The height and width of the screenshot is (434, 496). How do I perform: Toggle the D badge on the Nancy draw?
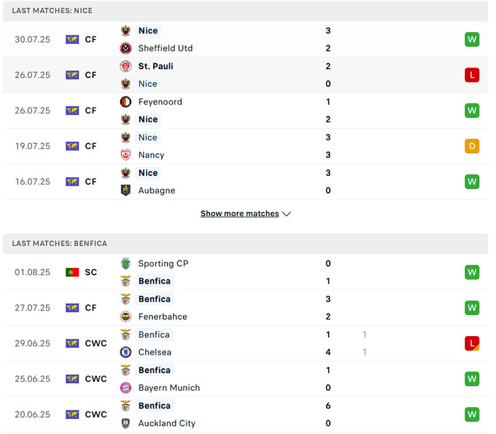tap(472, 146)
